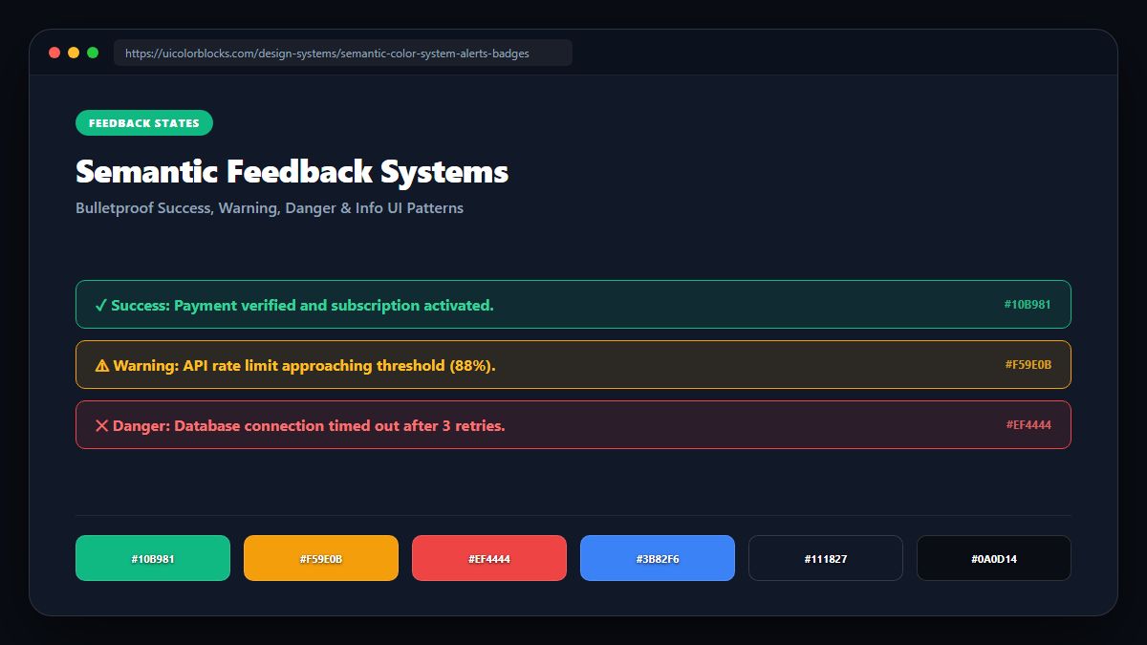Pick the green #10B981 swatch

[153, 558]
